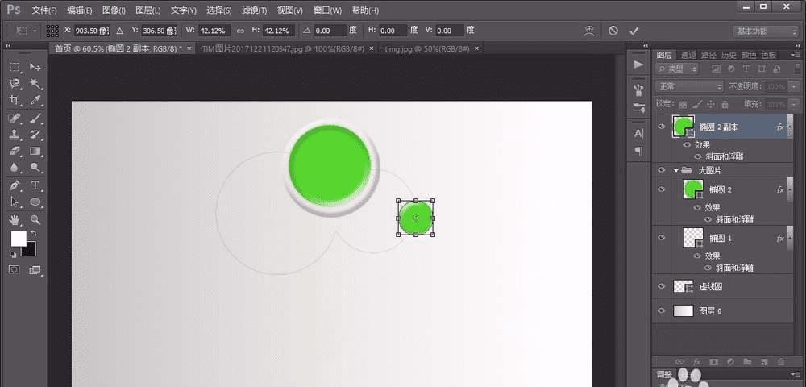Select the Ellipse shape tool
Viewport: 806px width, 387px height.
coord(35,202)
